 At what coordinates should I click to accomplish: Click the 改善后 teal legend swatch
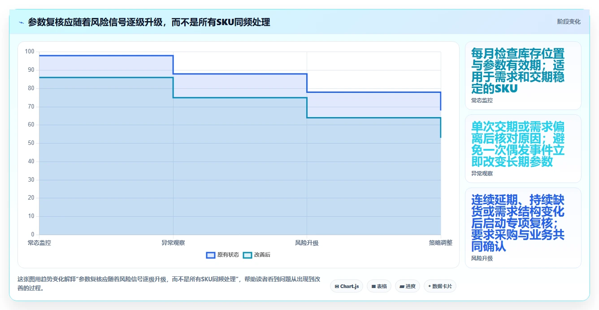(x=247, y=255)
